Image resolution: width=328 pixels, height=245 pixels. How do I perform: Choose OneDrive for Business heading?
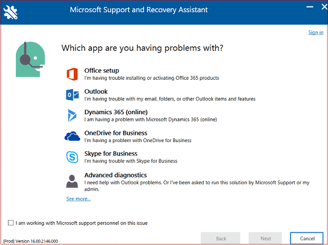pyautogui.click(x=116, y=133)
